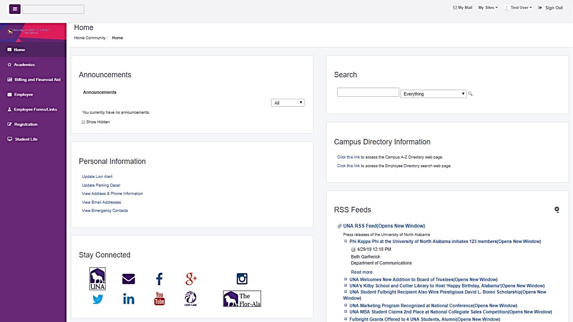Image resolution: width=573 pixels, height=322 pixels.
Task: Click the Update Parking Decal link
Action: pyautogui.click(x=101, y=185)
